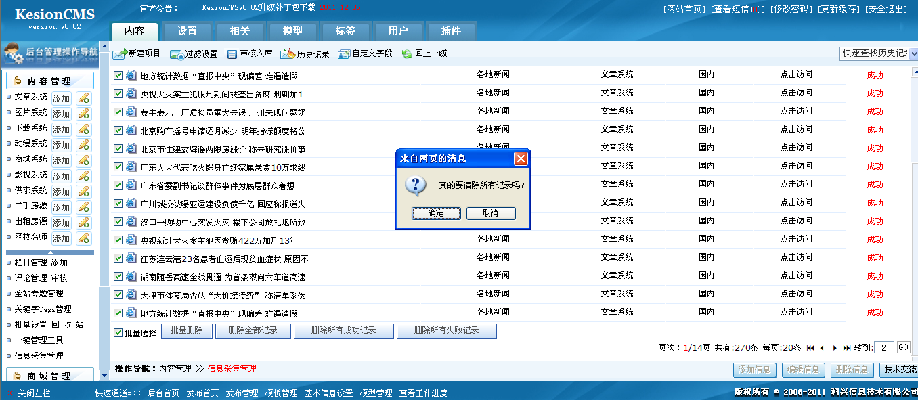
Task: Click IE icon beside 央视大火案主犯服刑期间 row
Action: 131,94
